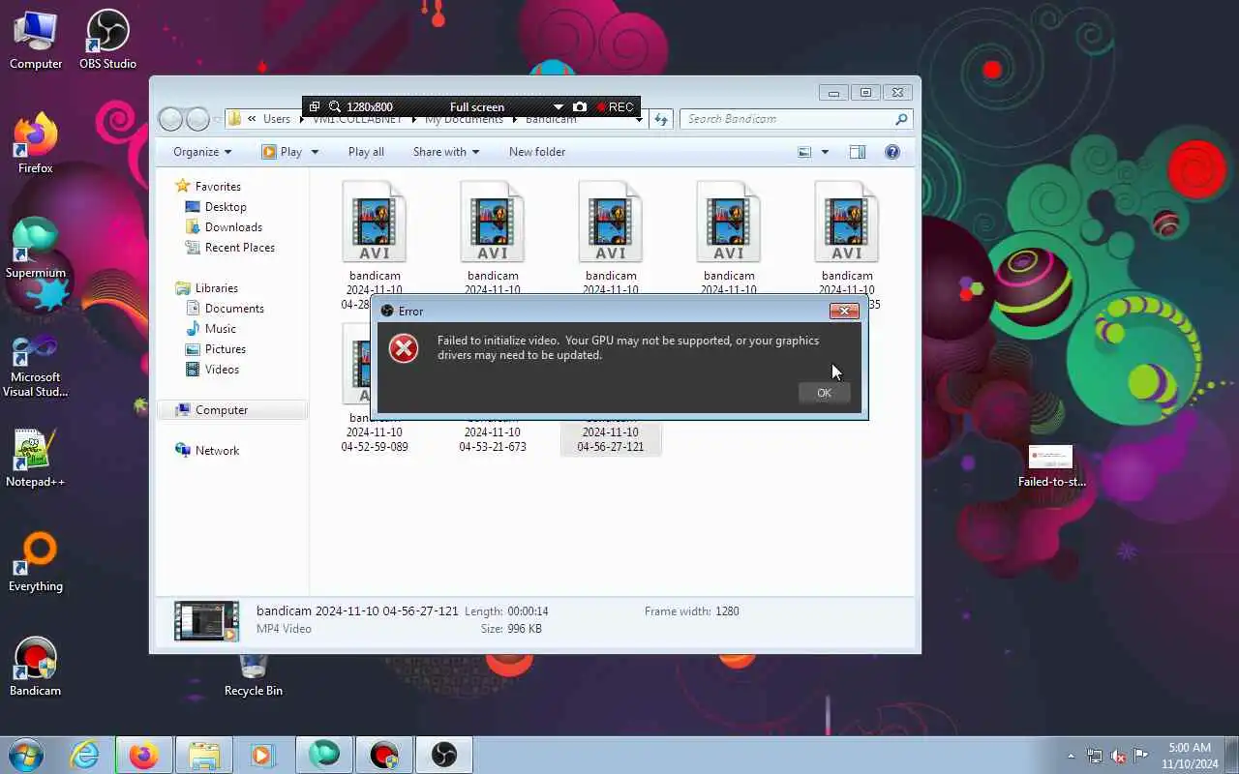Open Windows Media Player from taskbar
The height and width of the screenshot is (774, 1239).
pyautogui.click(x=262, y=755)
